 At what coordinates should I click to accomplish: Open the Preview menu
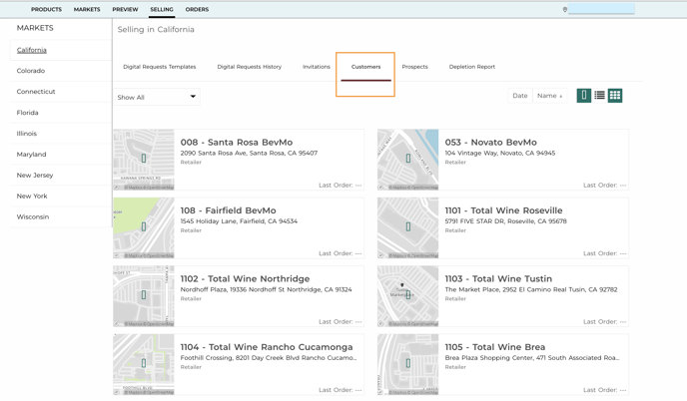pos(125,9)
